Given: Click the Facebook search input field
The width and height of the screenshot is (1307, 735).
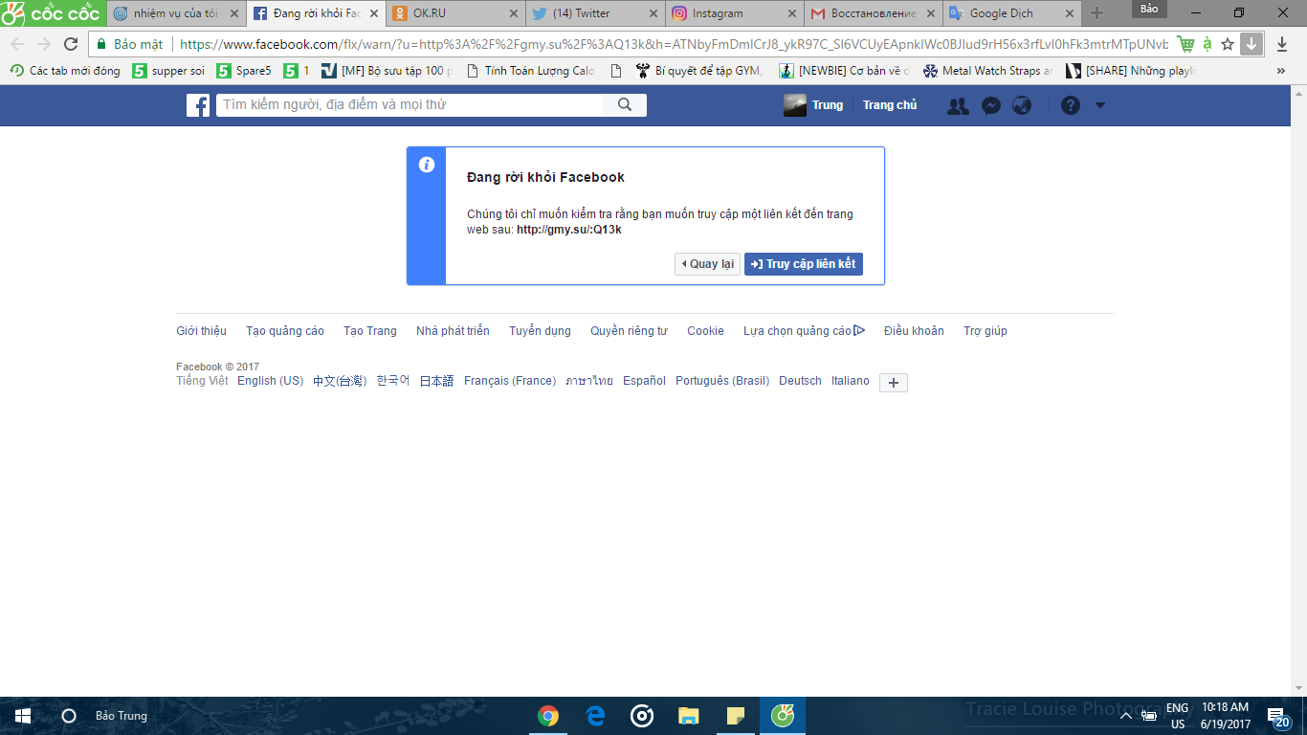Looking at the screenshot, I should coord(410,105).
